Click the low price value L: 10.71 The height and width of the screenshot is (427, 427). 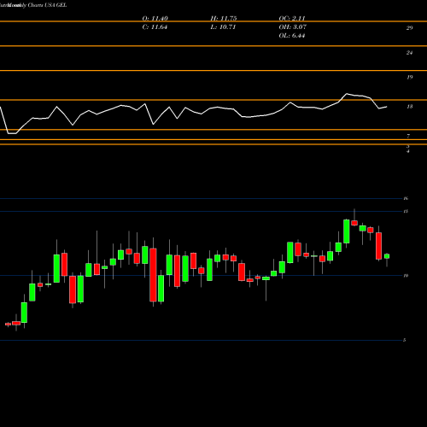click(223, 27)
